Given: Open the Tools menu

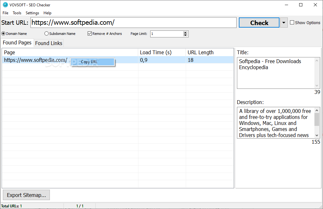Looking at the screenshot, I should click(17, 13).
